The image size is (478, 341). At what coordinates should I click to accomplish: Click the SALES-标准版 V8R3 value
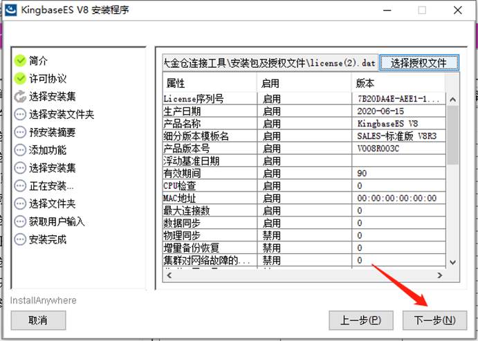[397, 136]
